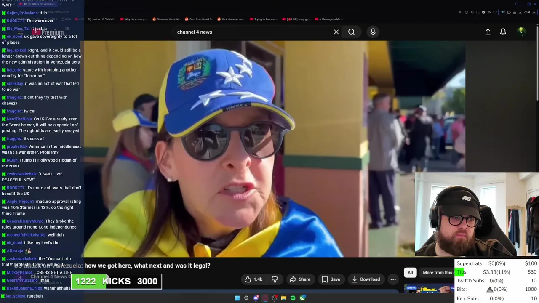Activate voice search microphone
The width and height of the screenshot is (539, 303).
(x=373, y=32)
